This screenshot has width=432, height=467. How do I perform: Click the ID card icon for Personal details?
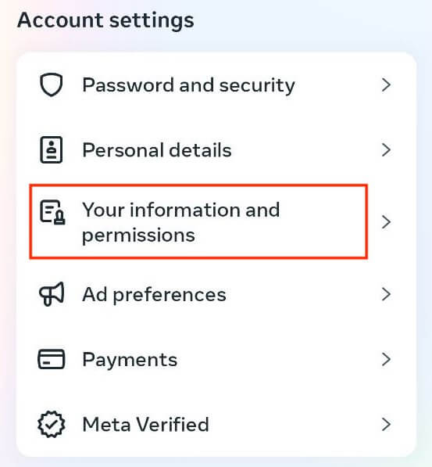[52, 150]
